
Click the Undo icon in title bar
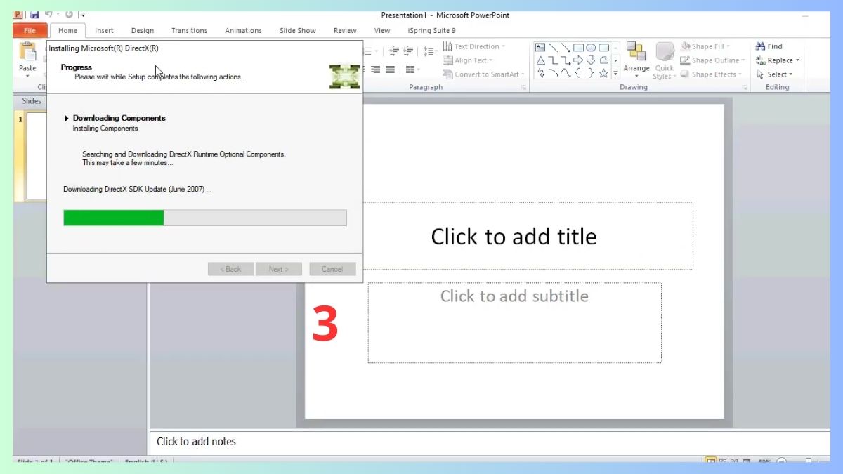point(48,14)
